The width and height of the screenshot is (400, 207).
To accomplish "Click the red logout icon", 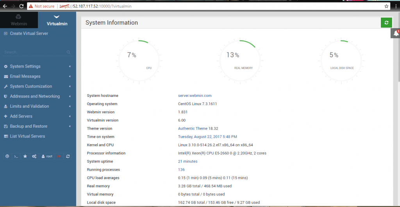I will pos(59,156).
